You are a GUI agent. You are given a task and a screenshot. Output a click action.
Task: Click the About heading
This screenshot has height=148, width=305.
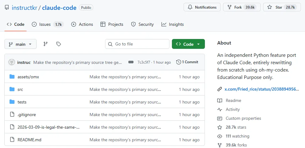point(224,43)
